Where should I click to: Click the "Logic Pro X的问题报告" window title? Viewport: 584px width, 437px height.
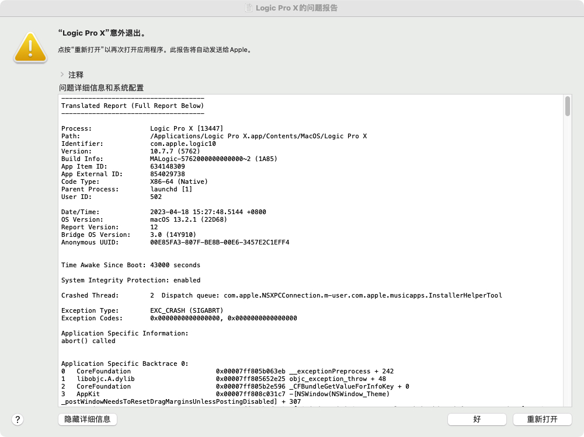point(297,8)
